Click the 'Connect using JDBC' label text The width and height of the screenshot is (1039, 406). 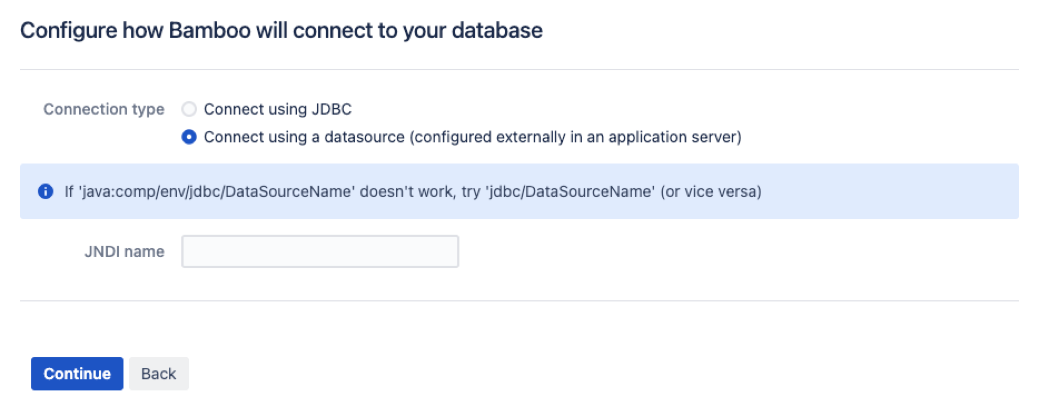[x=278, y=109]
